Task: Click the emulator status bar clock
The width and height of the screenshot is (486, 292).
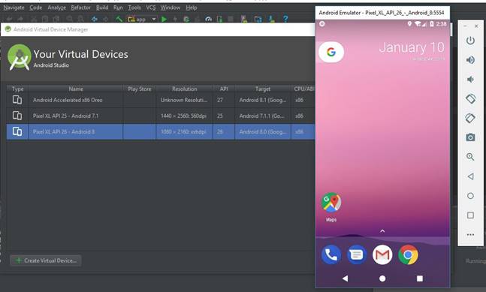Action: [x=441, y=24]
